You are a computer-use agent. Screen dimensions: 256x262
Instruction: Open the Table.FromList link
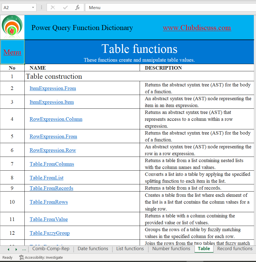[x=47, y=178]
